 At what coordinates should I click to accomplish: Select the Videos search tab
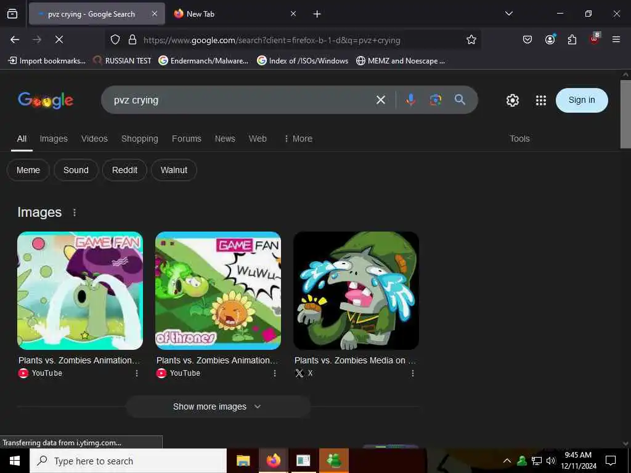pyautogui.click(x=94, y=139)
